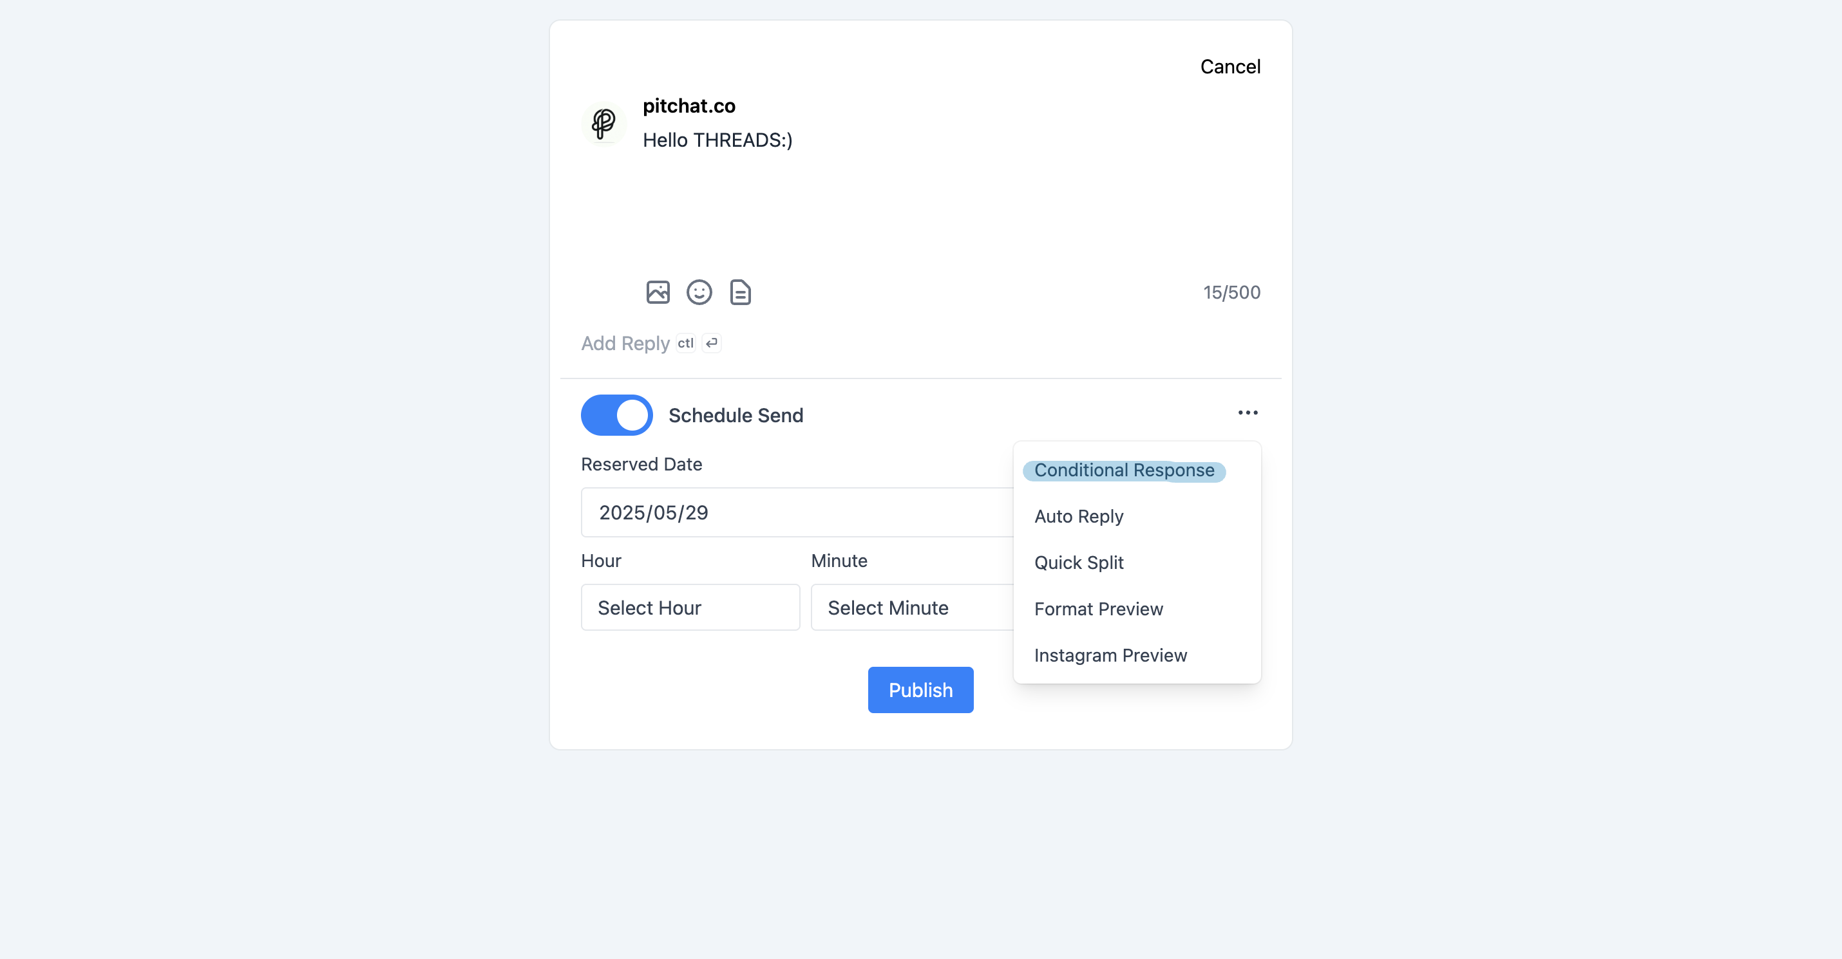Screen dimensions: 1842x959
Task: Click the image attachment icon
Action: 657,292
